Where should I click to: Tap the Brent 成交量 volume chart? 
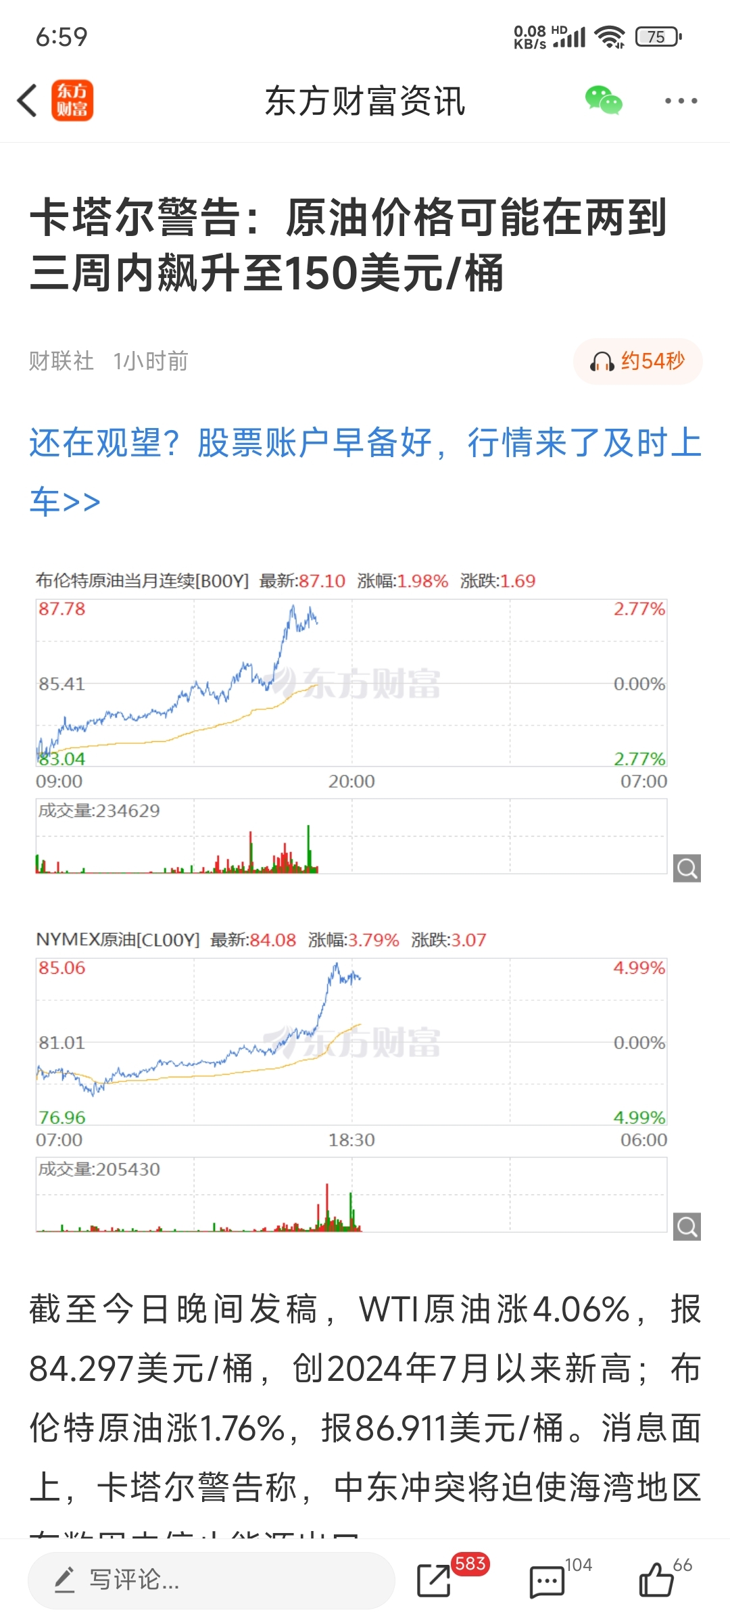click(351, 837)
